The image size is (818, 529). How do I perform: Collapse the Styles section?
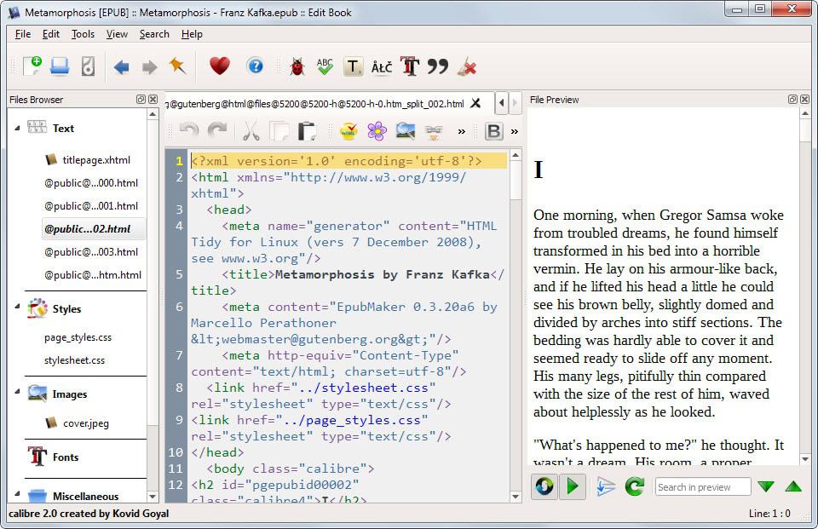click(x=15, y=308)
